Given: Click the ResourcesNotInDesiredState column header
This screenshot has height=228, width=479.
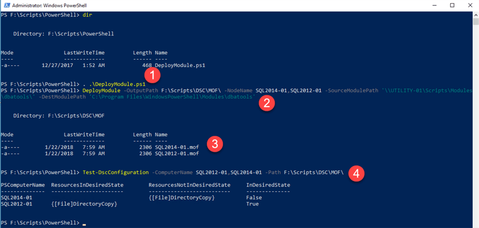Looking at the screenshot, I should (x=189, y=185).
